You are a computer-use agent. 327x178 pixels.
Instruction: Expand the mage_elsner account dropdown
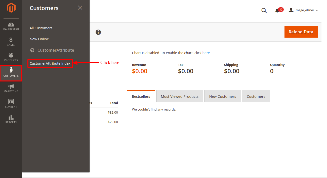(x=303, y=10)
